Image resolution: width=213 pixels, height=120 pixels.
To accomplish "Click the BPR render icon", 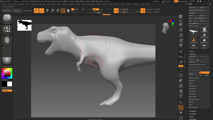I will pos(181,17).
